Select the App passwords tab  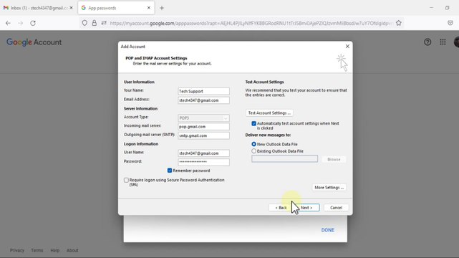tap(116, 8)
